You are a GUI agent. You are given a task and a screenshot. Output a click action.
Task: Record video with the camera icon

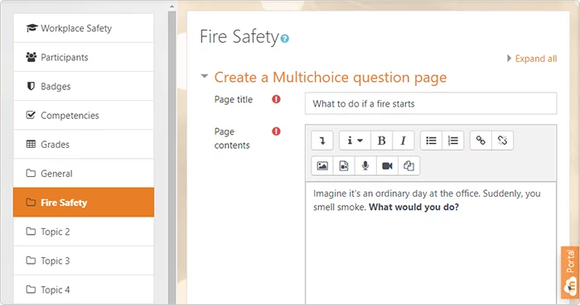tap(387, 166)
